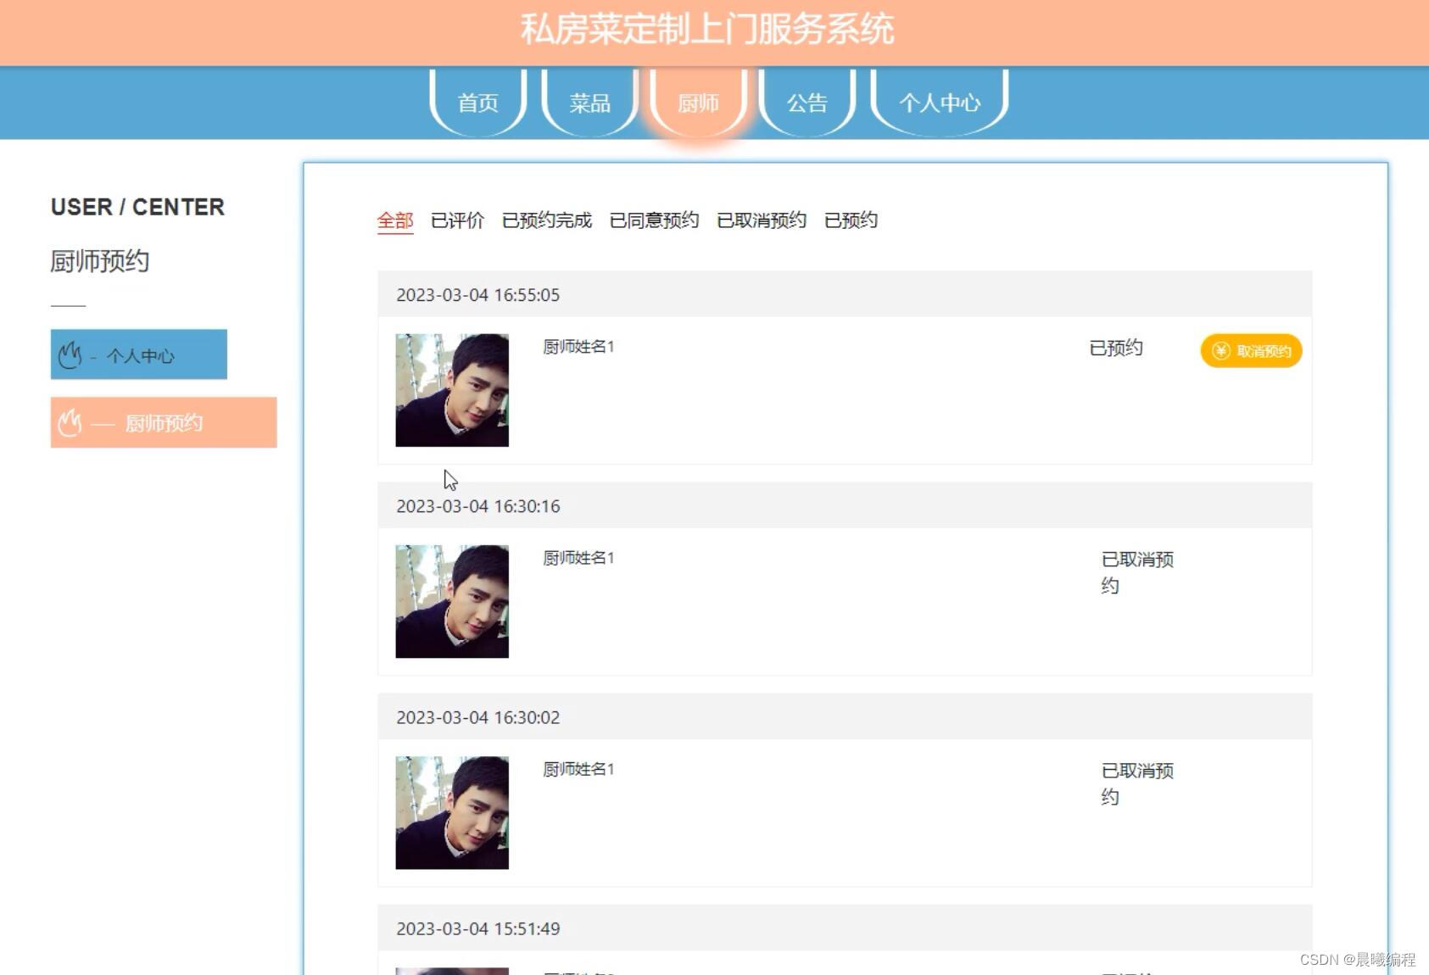Click the USER / CENTER heading
Image resolution: width=1429 pixels, height=975 pixels.
click(x=137, y=207)
